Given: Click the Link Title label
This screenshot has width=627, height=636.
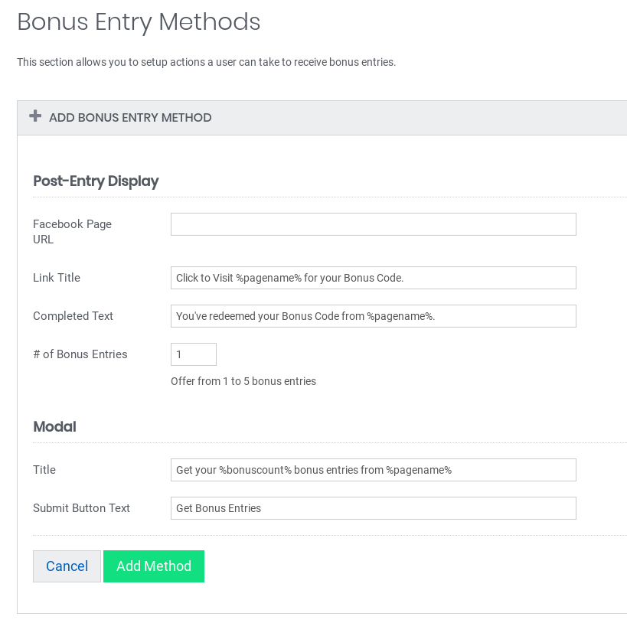Looking at the screenshot, I should tap(57, 278).
